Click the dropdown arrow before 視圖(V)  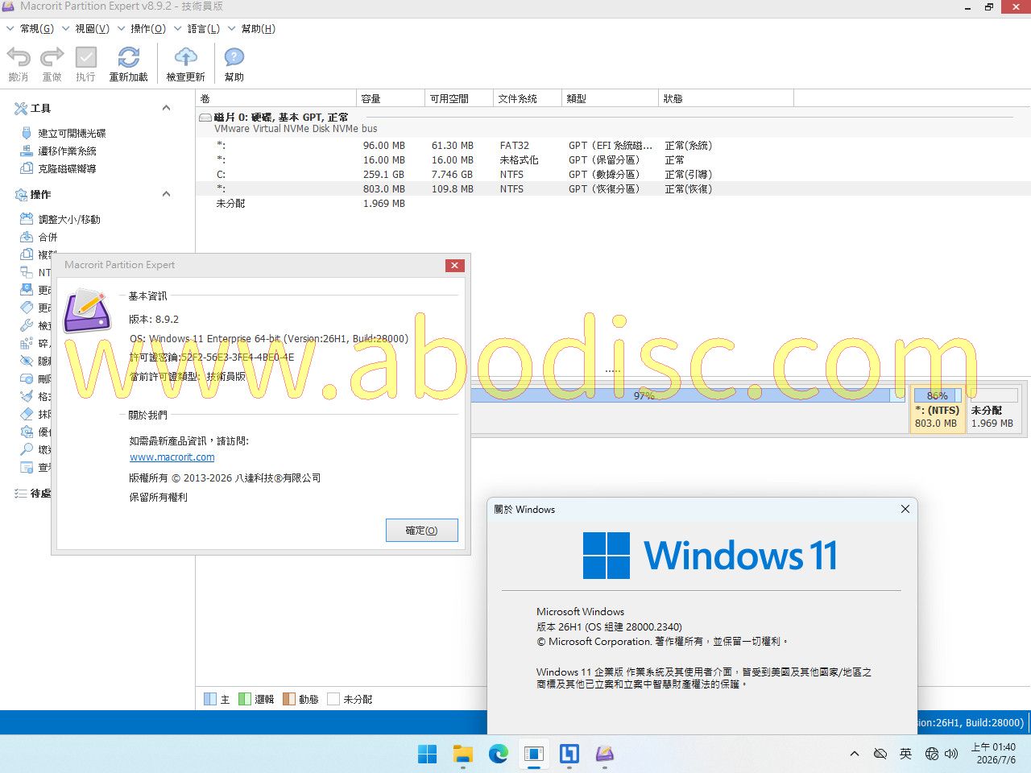tap(66, 29)
